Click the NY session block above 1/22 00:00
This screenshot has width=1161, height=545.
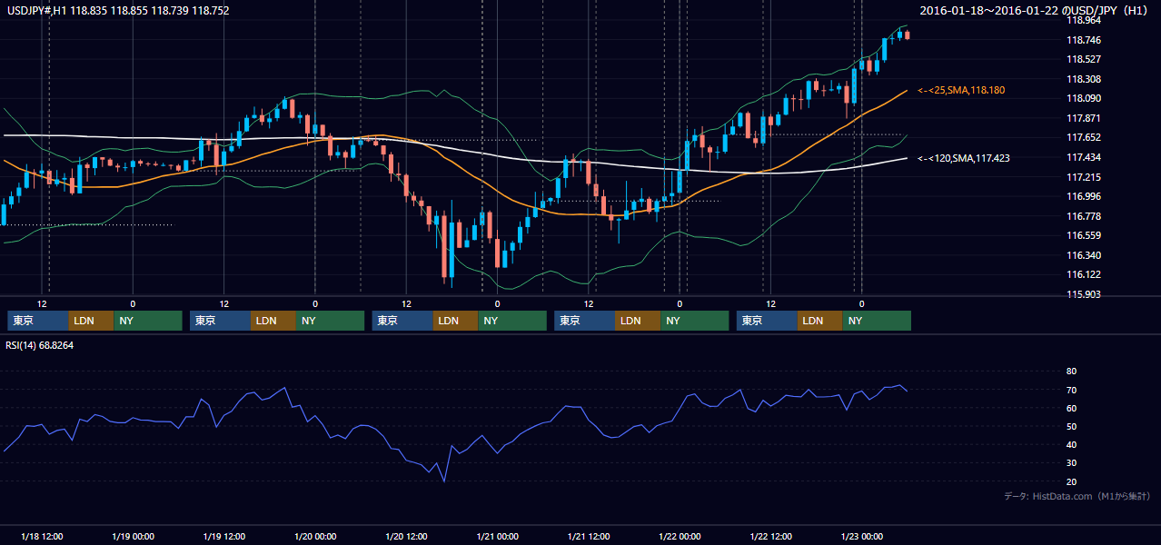pyautogui.click(x=695, y=321)
